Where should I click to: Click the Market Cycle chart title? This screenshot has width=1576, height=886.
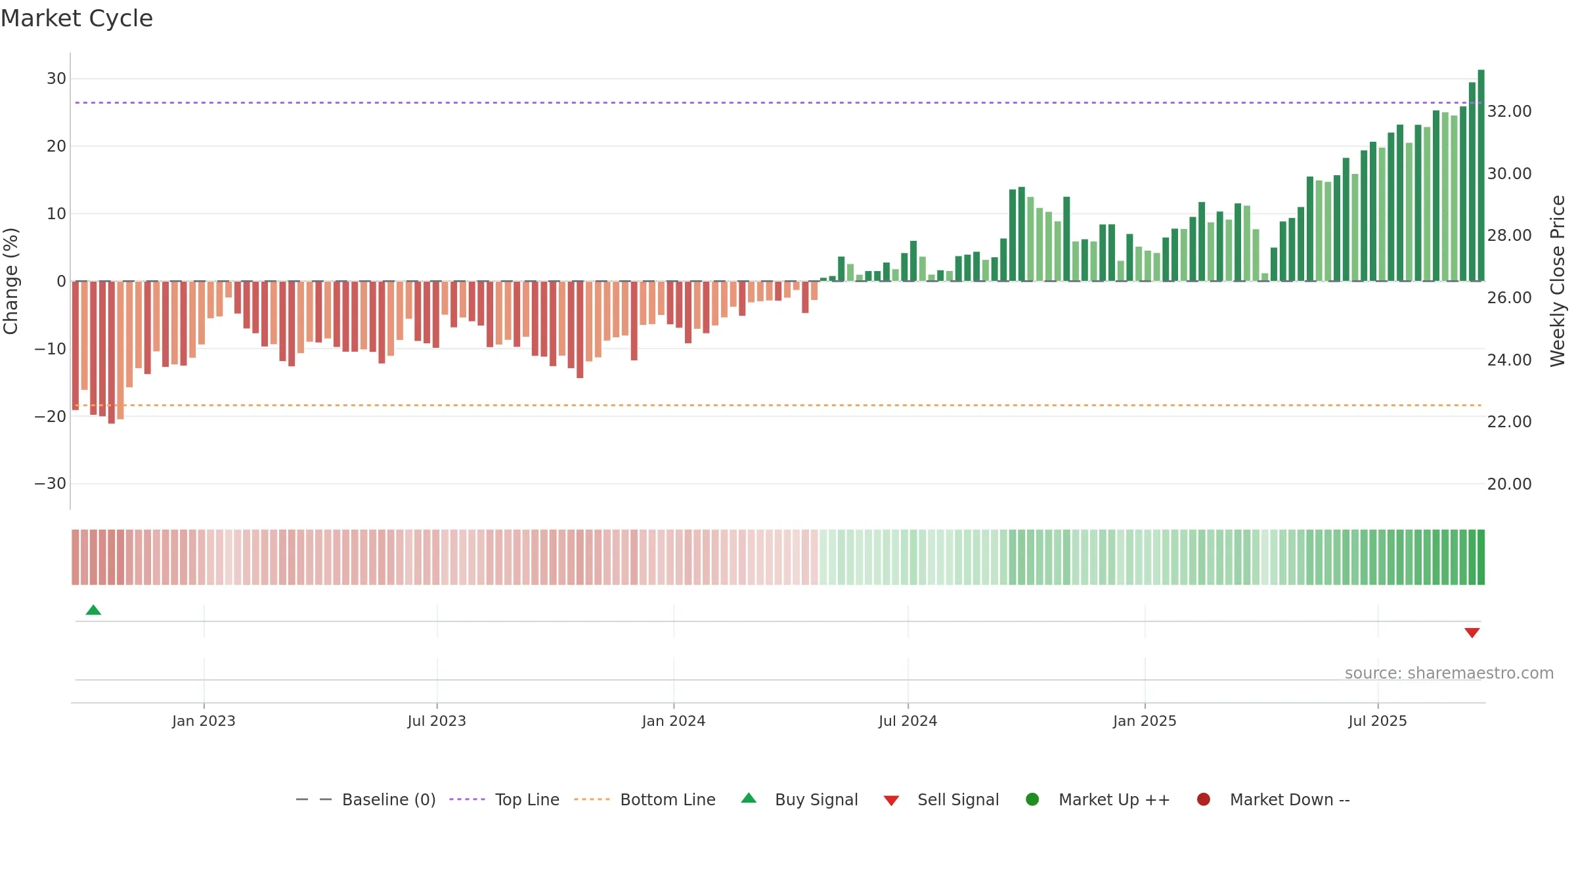(77, 18)
